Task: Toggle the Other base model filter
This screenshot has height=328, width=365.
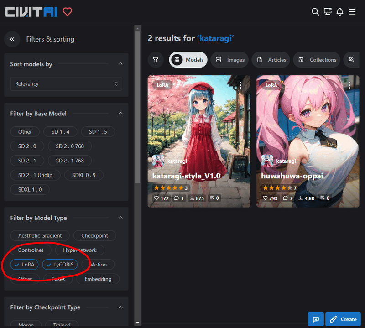Action: pyautogui.click(x=25, y=132)
